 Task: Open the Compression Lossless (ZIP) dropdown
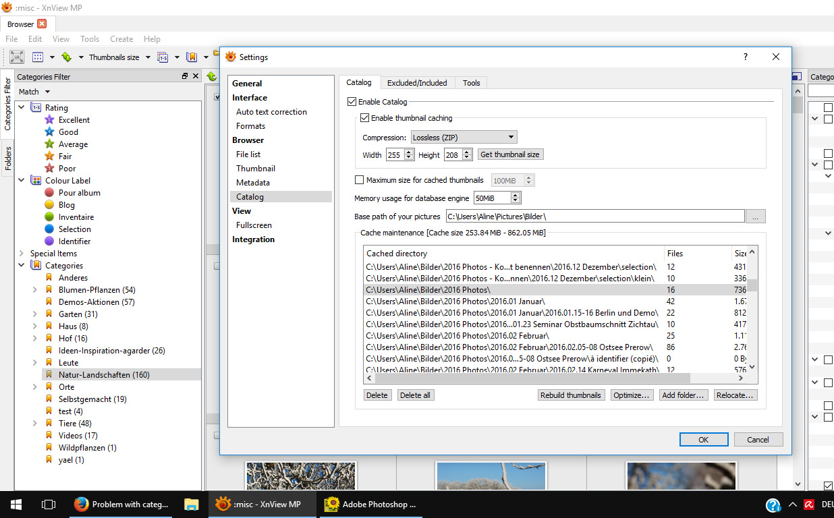[464, 137]
